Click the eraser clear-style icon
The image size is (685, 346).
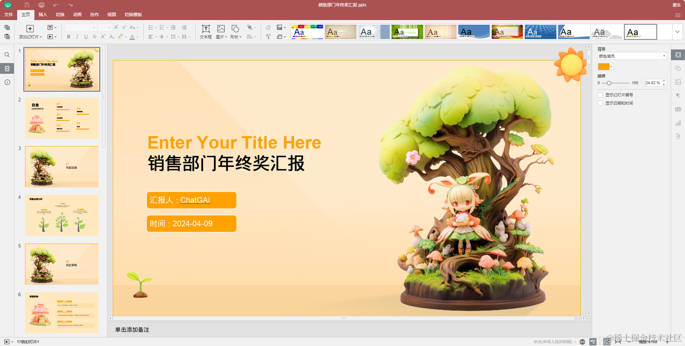point(268,28)
